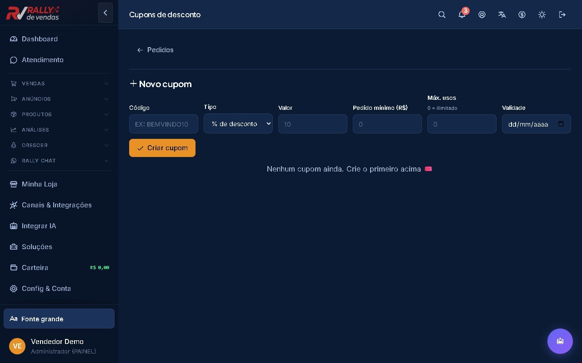Expand the PRODUTOS section
582x363 pixels.
59,114
